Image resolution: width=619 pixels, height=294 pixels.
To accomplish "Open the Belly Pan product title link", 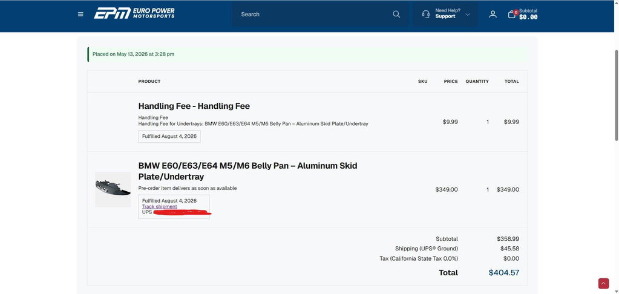I will tap(247, 171).
